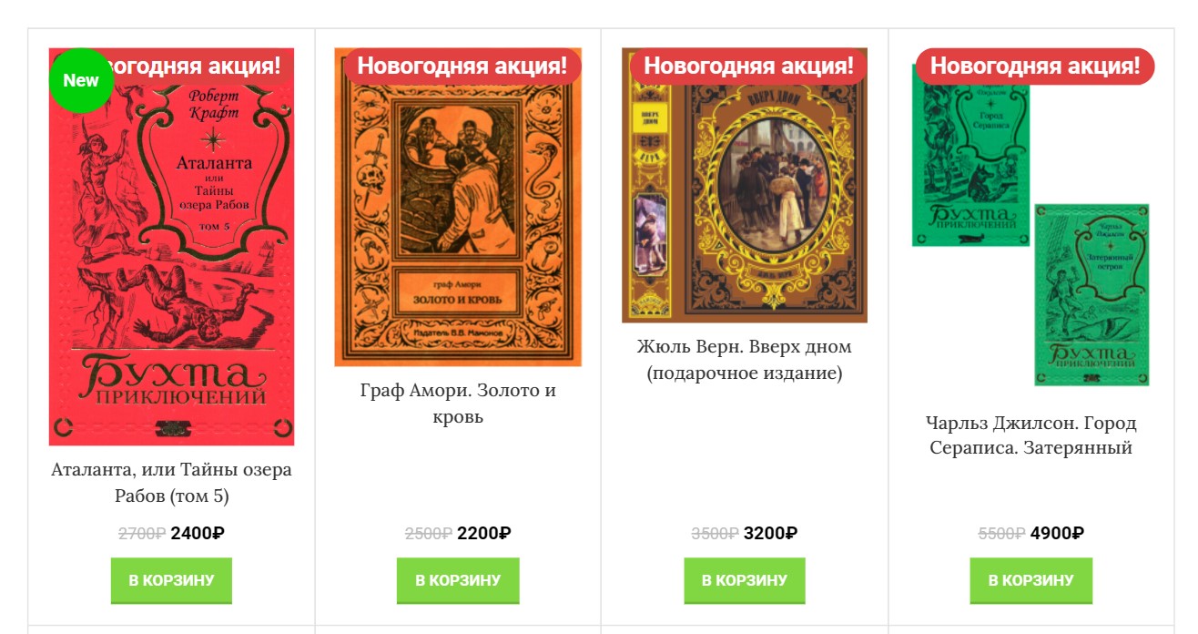Screen dimensions: 1198x634
Task: Click the green New badge on Аталанта cover
Action: coord(81,80)
